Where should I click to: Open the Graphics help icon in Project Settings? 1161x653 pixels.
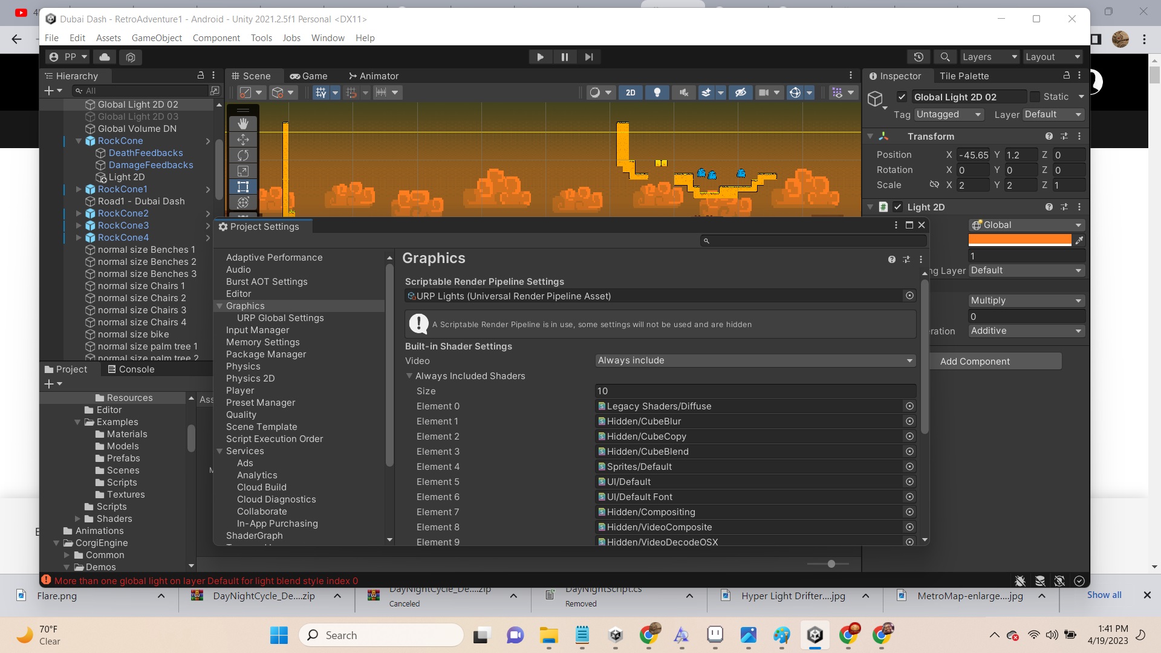[892, 259]
